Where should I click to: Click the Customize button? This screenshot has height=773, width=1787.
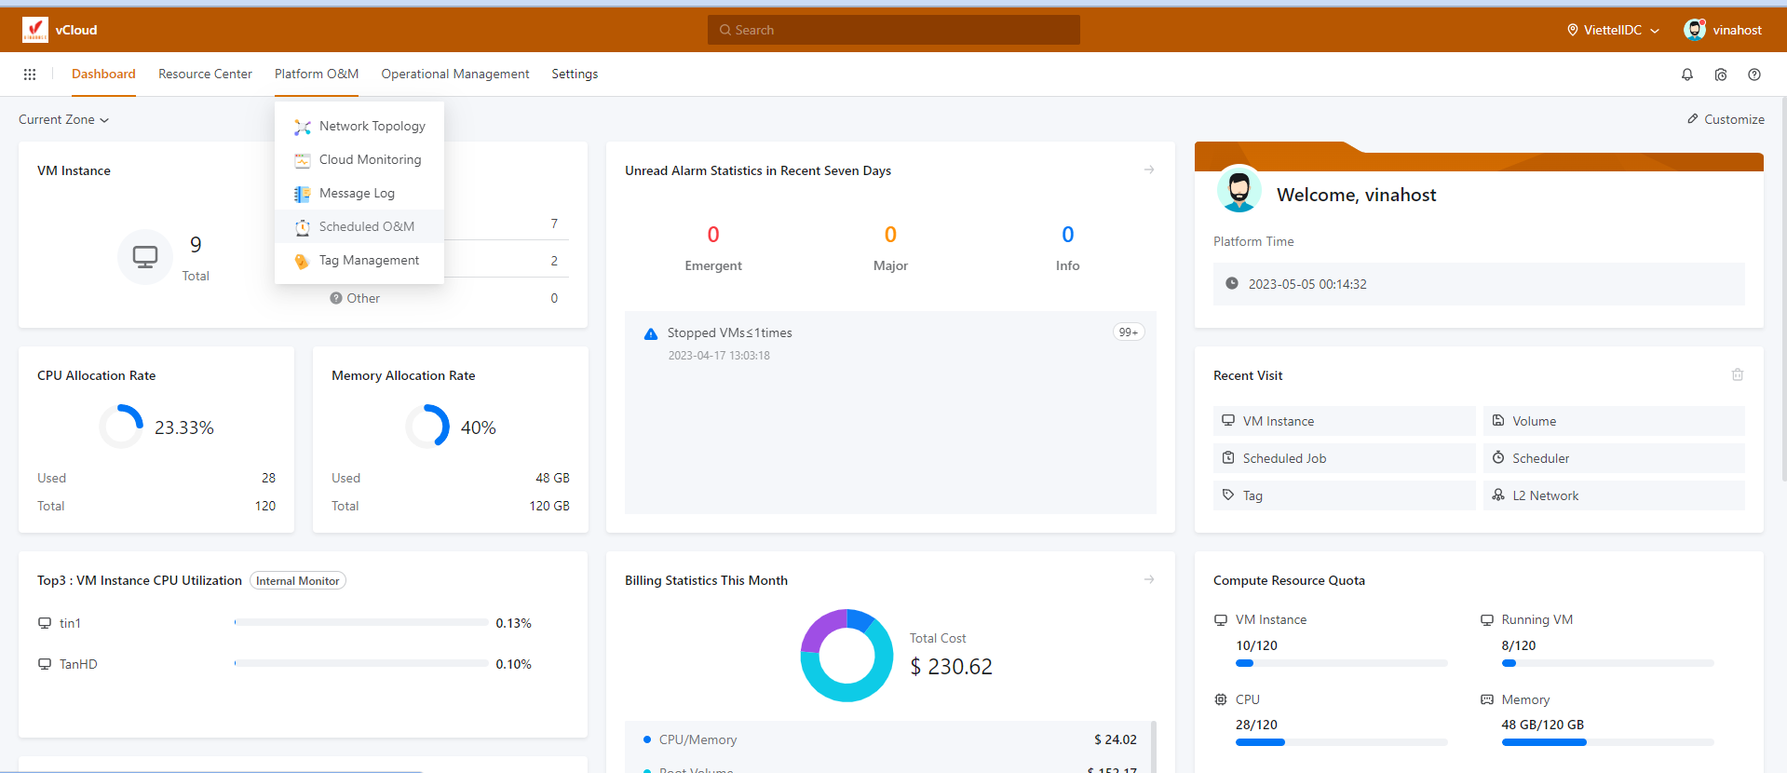pos(1726,120)
